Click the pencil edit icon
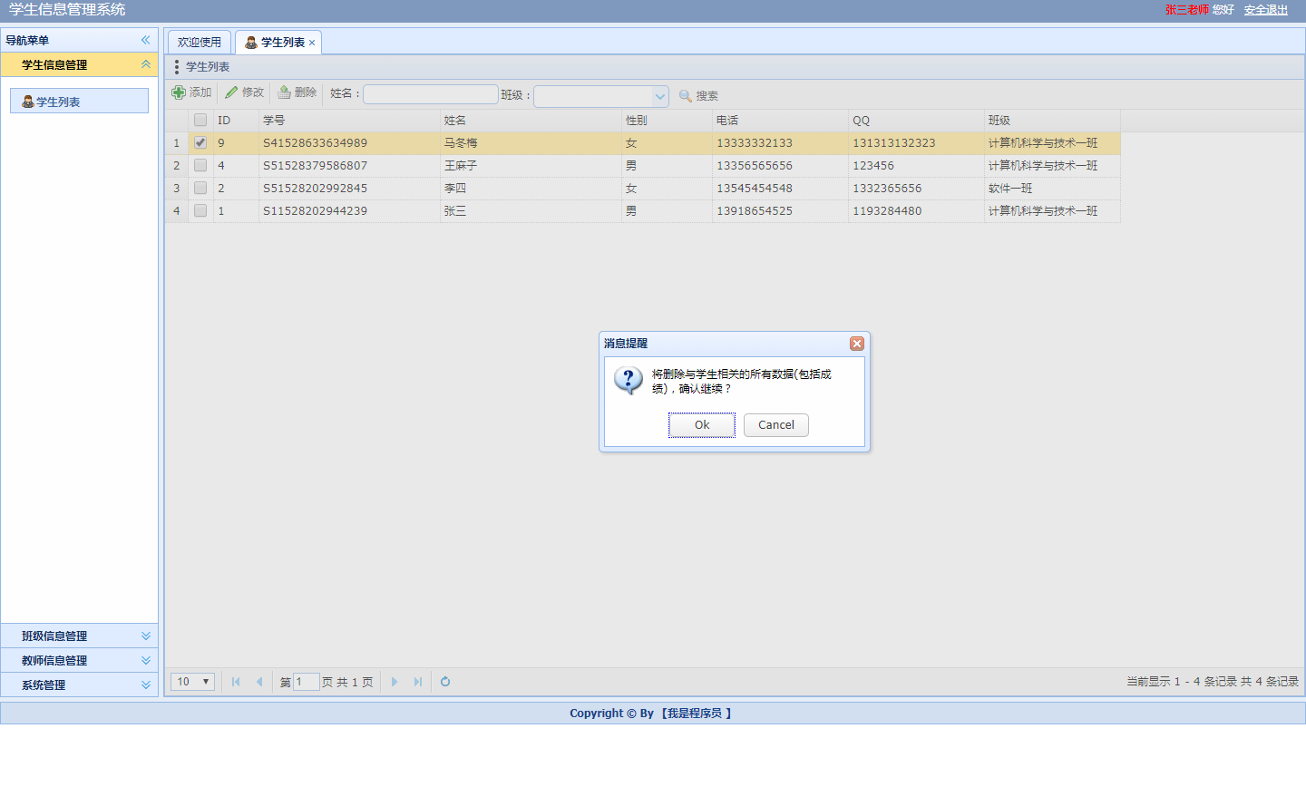Image resolution: width=1306 pixels, height=806 pixels. coord(231,92)
